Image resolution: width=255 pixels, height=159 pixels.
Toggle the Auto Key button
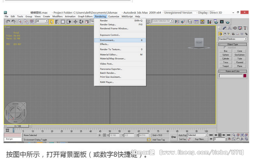point(182,135)
